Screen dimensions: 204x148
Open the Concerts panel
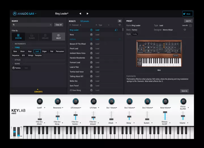point(38,91)
